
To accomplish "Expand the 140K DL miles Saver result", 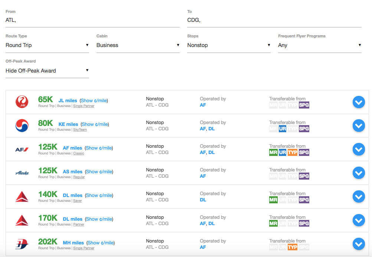I will [359, 197].
